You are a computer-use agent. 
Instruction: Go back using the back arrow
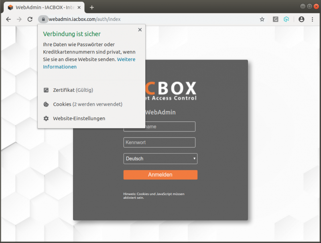[x=8, y=19]
